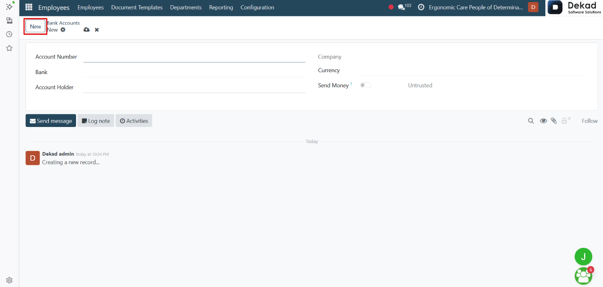The height and width of the screenshot is (287, 603).
Task: Click the New button
Action: pyautogui.click(x=35, y=26)
